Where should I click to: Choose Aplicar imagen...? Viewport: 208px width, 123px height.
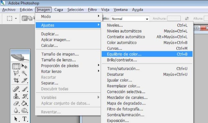[x=68, y=40]
